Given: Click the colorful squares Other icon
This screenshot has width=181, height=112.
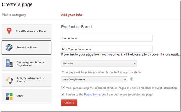Looking at the screenshot, I should 9,96.
